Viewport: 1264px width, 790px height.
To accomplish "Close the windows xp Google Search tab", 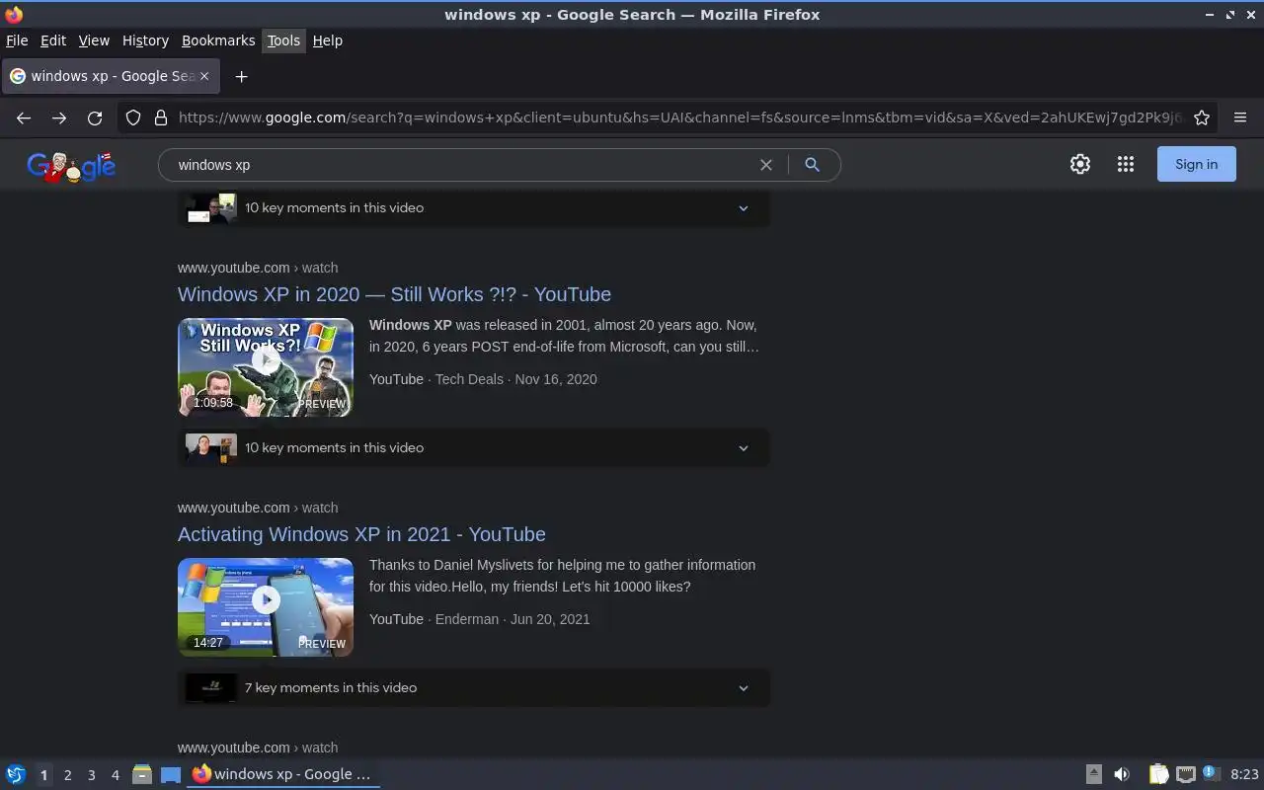I will (204, 76).
